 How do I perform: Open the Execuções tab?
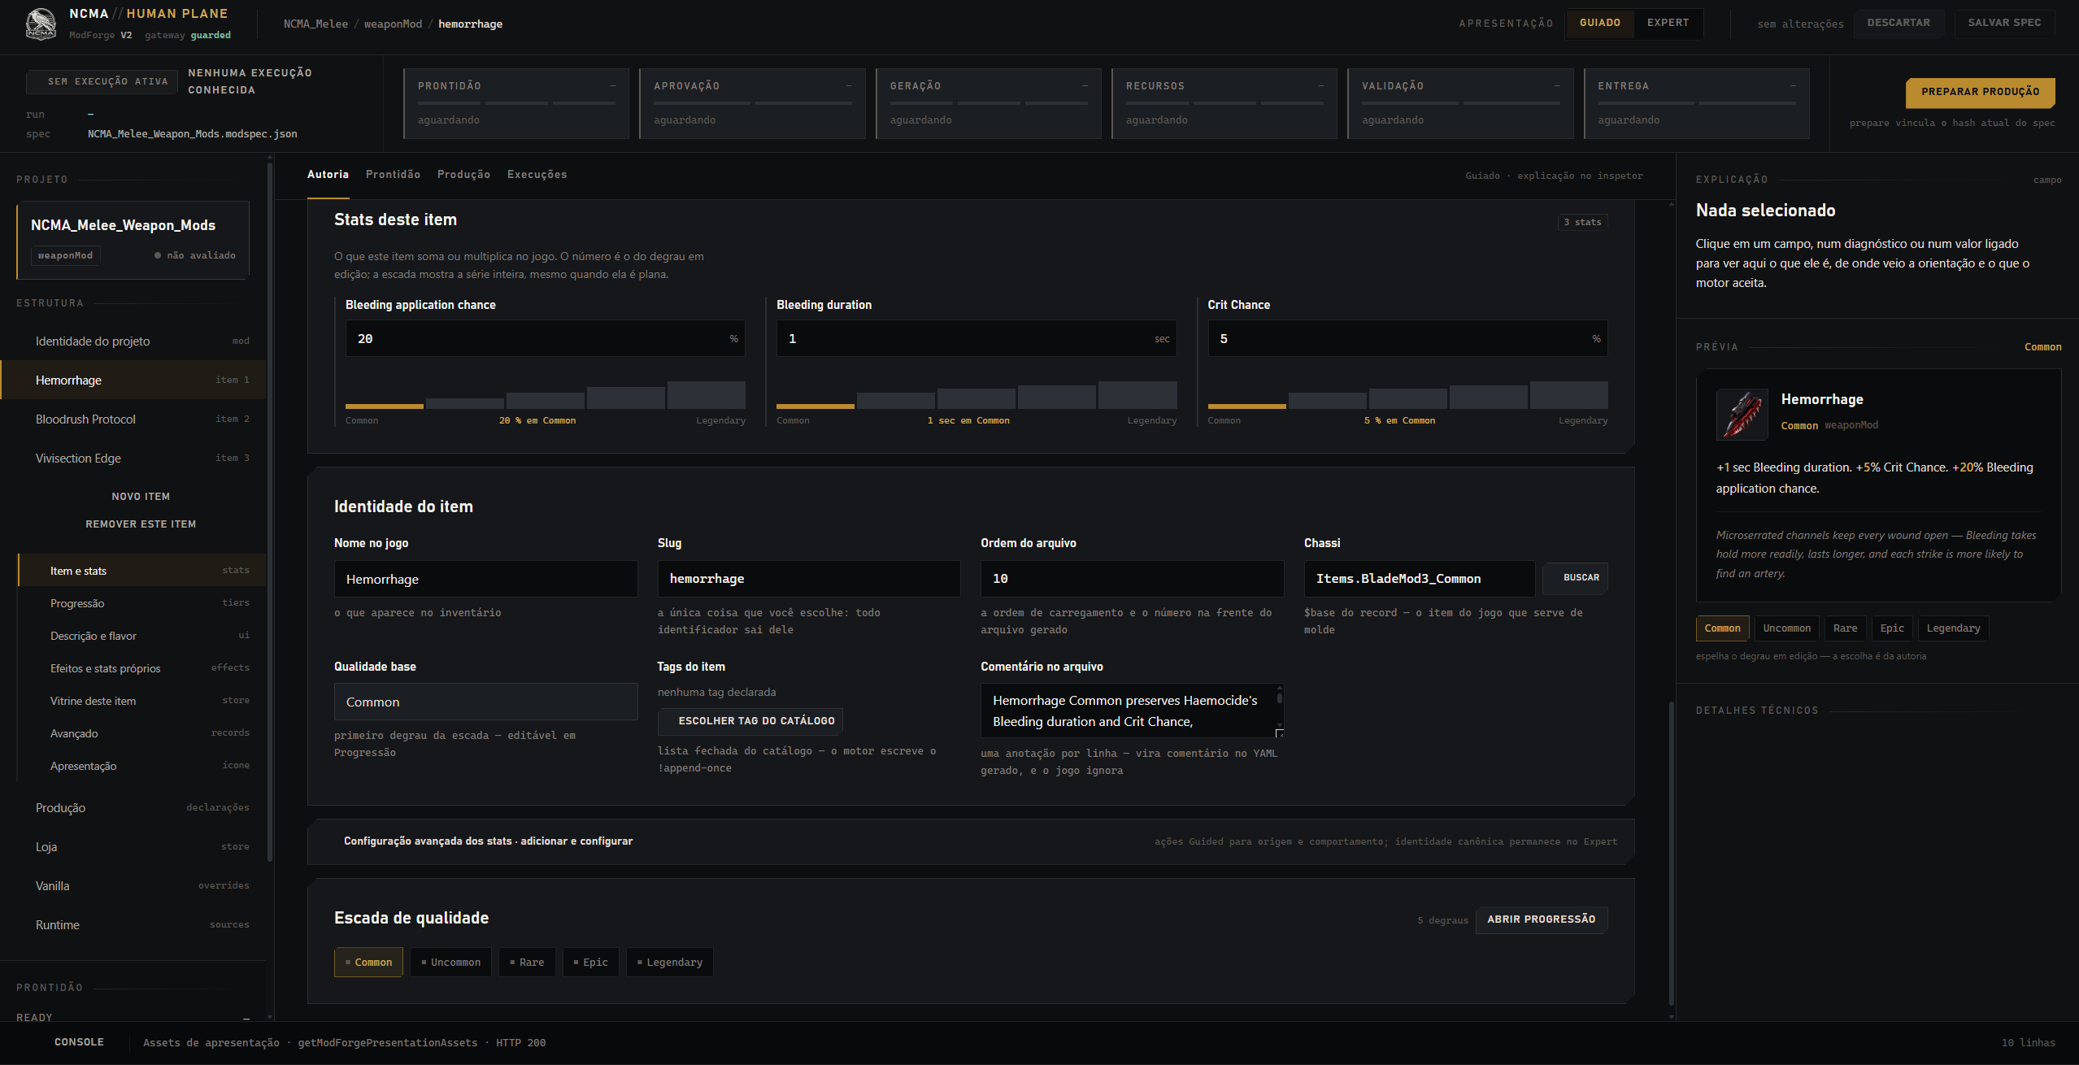[537, 175]
